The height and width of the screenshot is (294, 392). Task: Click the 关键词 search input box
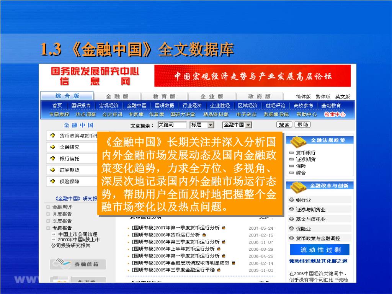[172, 125]
